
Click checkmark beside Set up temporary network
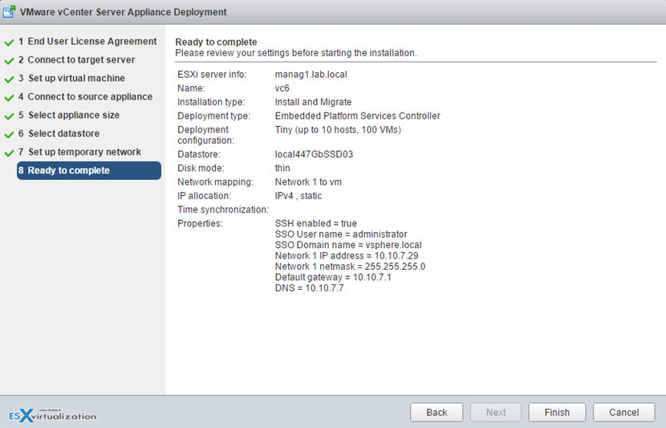10,153
